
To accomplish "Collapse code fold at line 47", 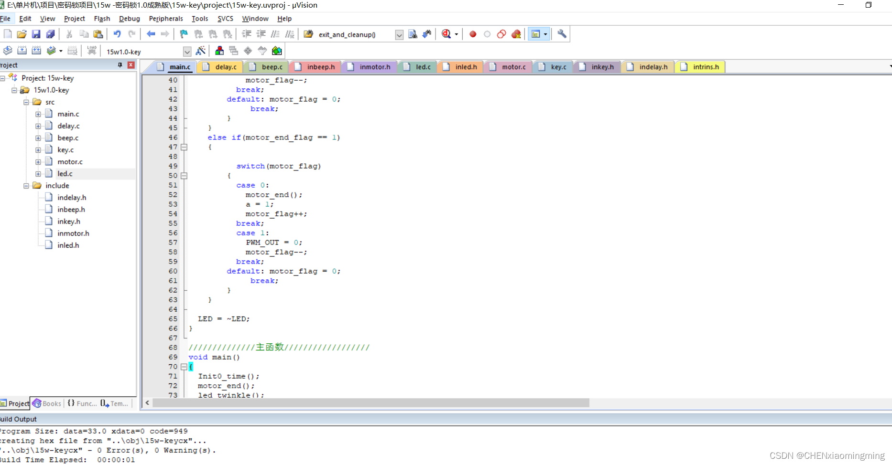I will tap(184, 147).
